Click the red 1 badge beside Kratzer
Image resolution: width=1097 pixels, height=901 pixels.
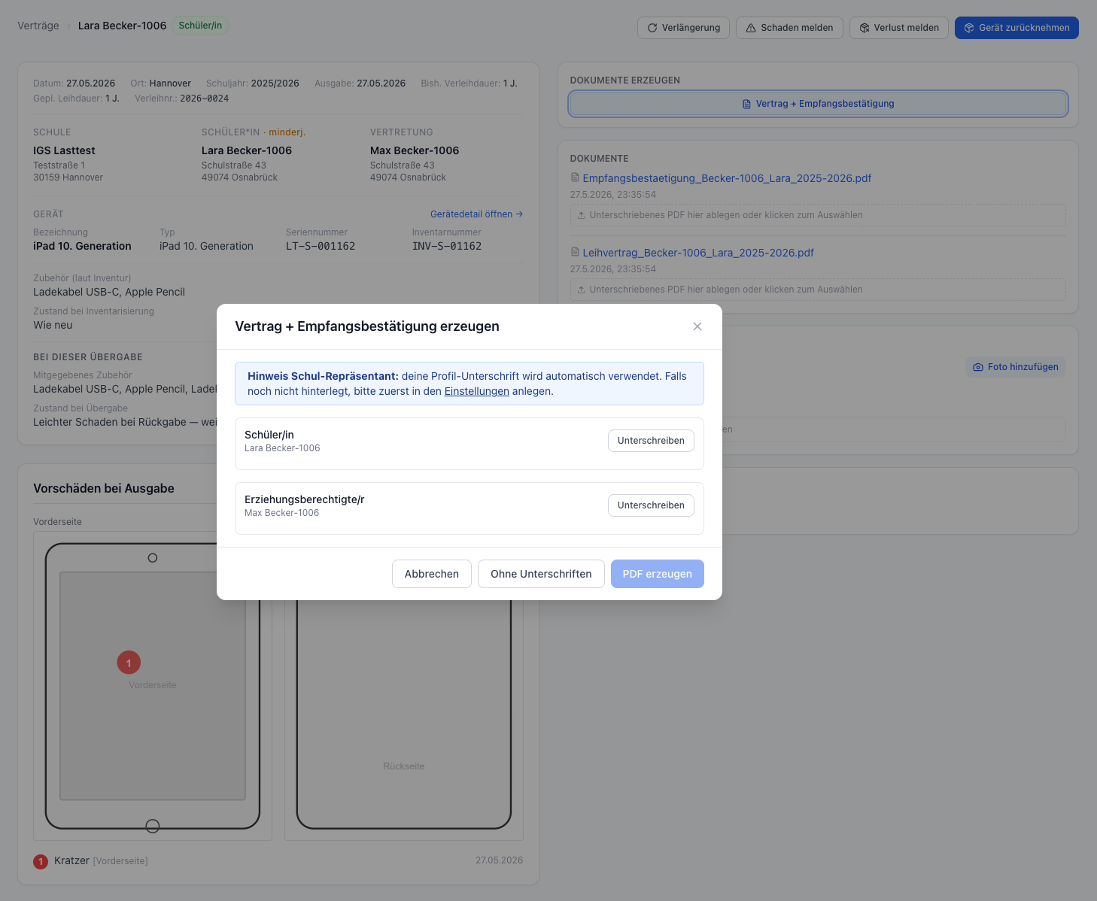tap(41, 862)
